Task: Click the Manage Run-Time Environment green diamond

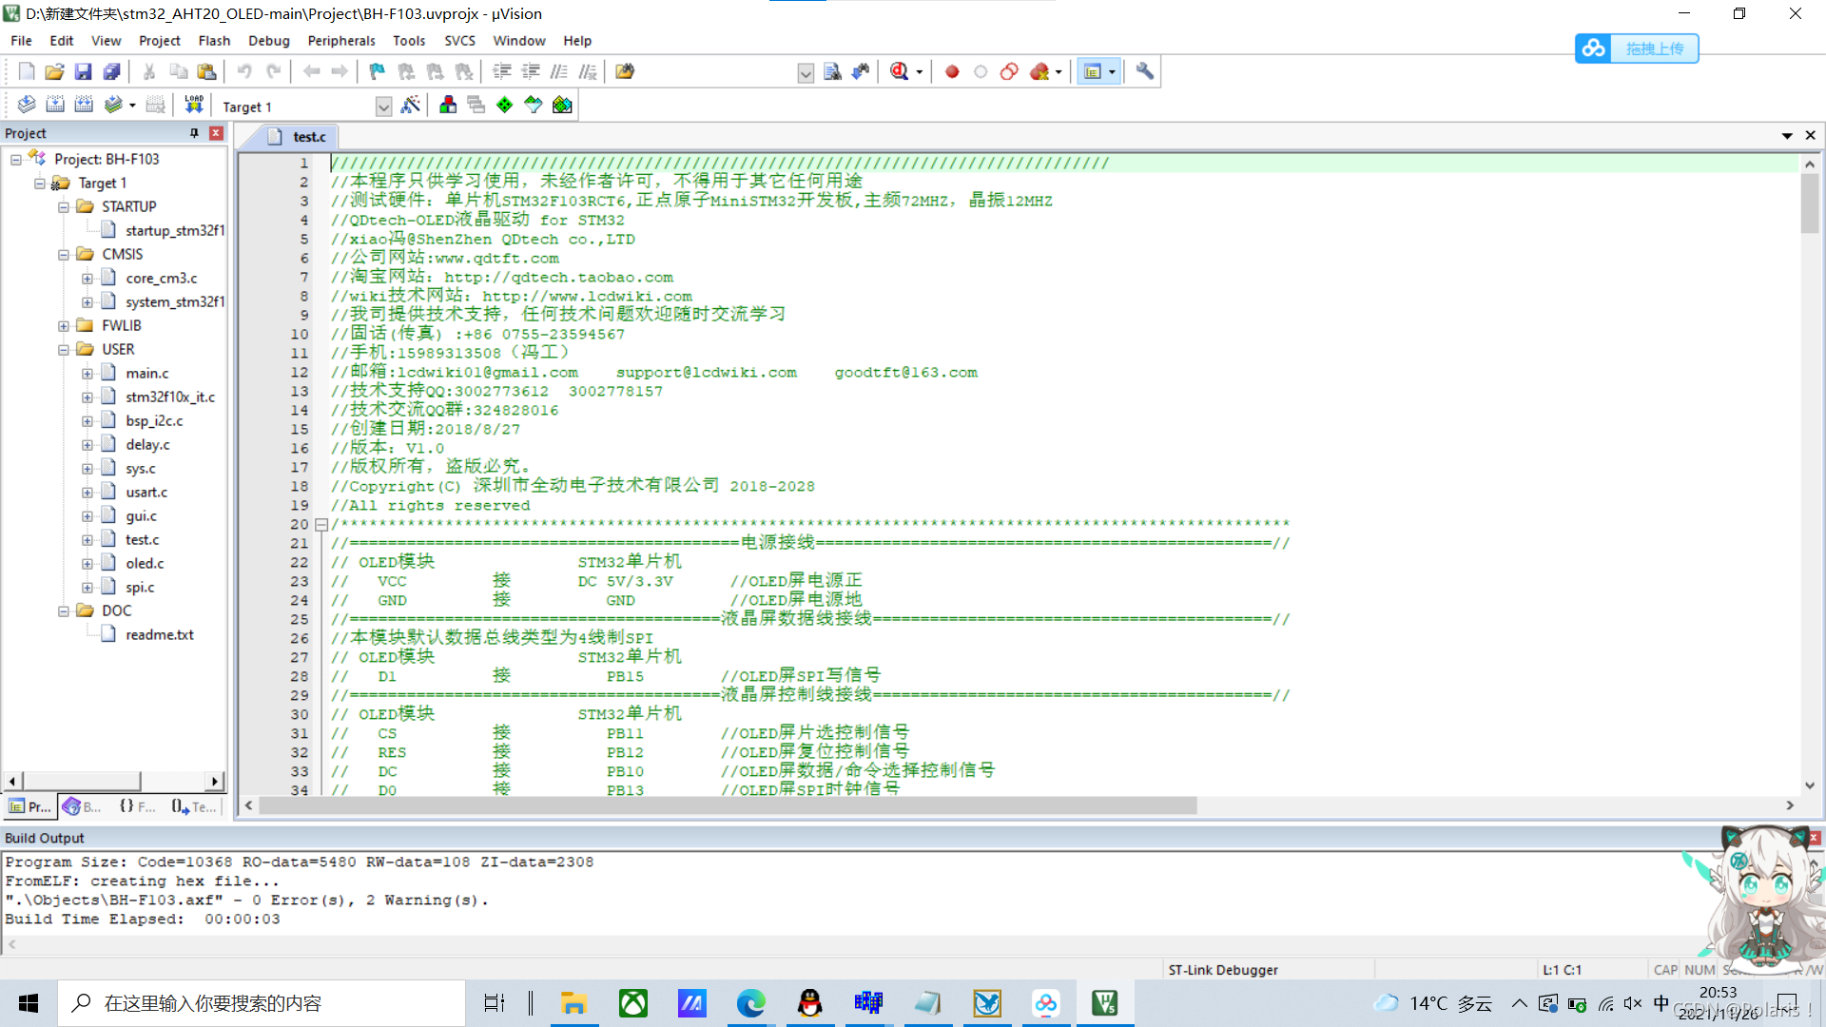Action: (x=505, y=105)
